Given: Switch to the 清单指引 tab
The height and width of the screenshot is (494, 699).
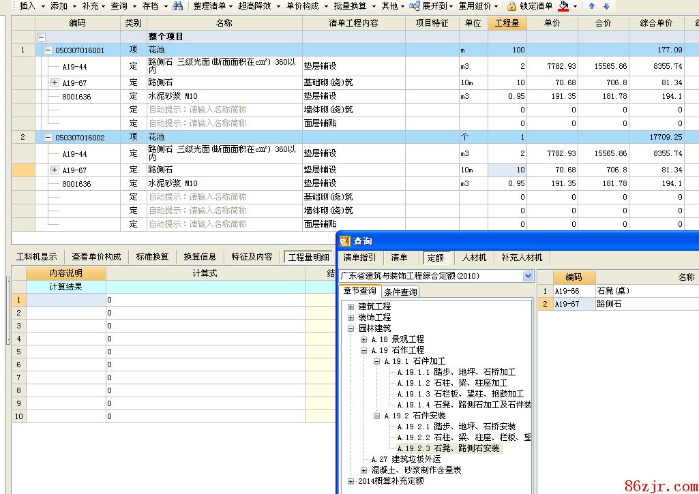Looking at the screenshot, I should [359, 258].
